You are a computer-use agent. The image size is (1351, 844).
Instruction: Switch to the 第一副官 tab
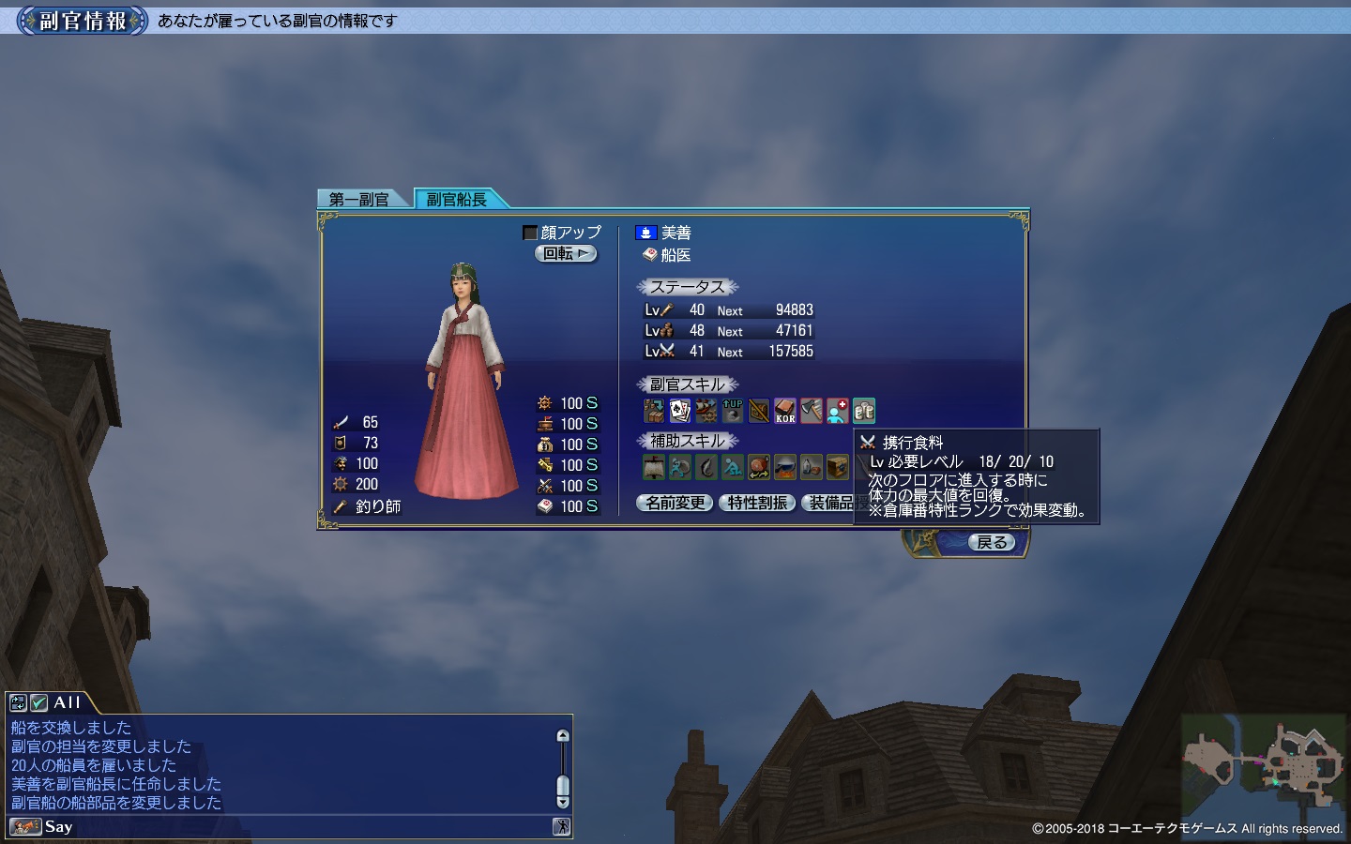click(x=359, y=199)
